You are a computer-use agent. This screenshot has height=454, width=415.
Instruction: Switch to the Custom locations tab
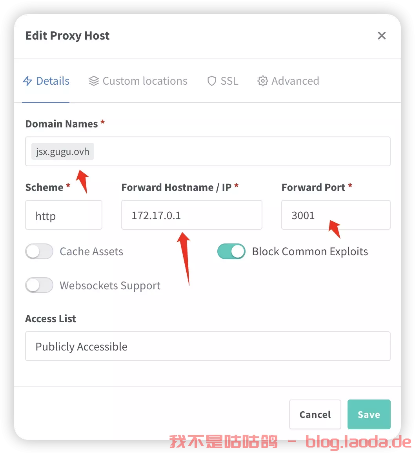coord(138,81)
